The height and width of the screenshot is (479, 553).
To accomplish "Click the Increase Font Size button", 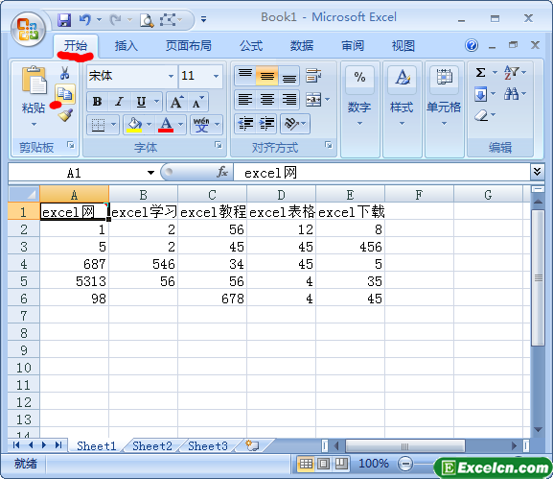I will (x=177, y=102).
